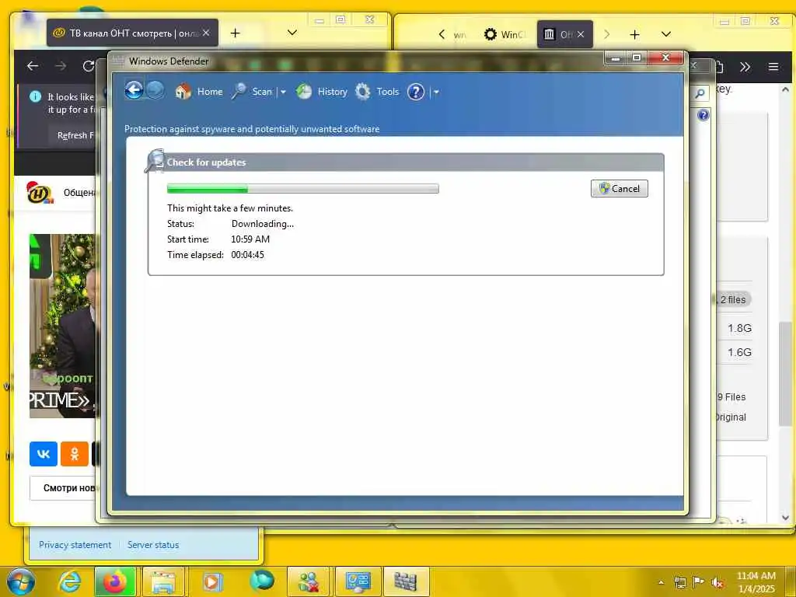This screenshot has height=597, width=796.
Task: Open the Privacy statement link
Action: (x=75, y=545)
